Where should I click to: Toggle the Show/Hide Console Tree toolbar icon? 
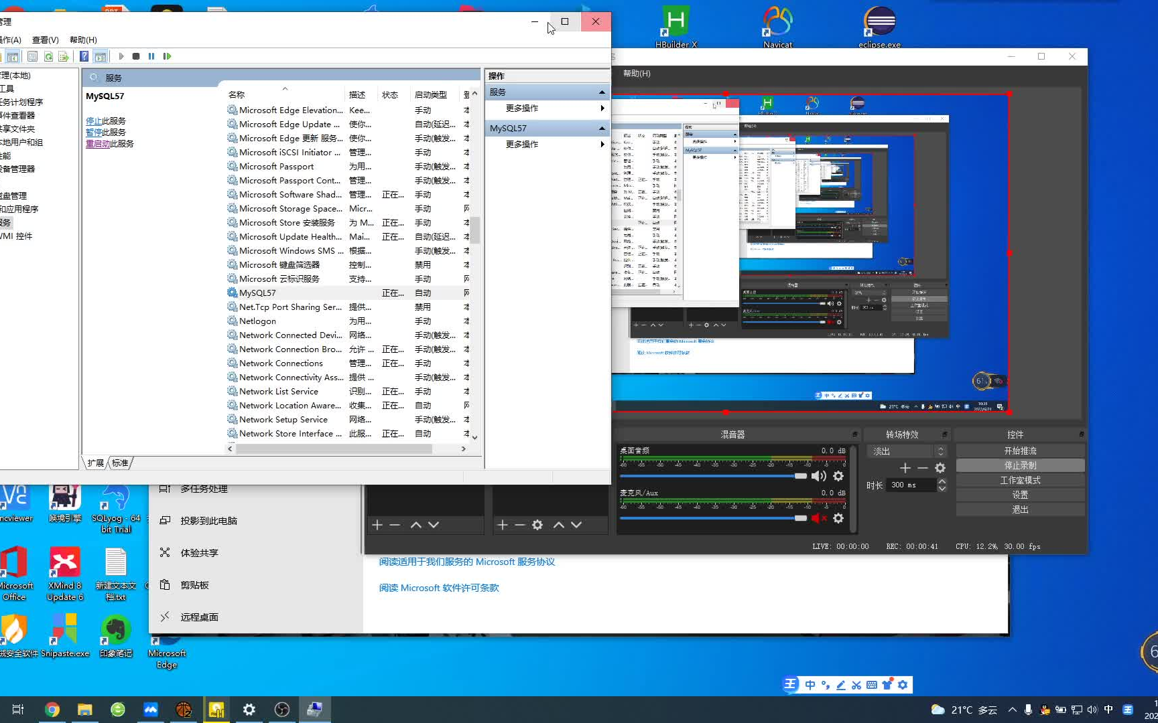click(12, 56)
